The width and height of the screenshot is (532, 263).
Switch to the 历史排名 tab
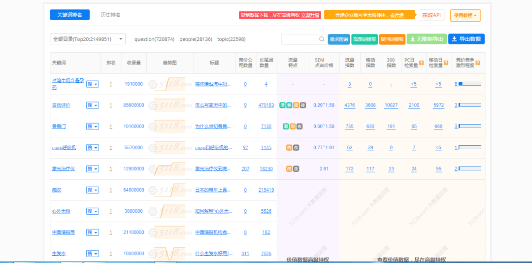point(111,15)
